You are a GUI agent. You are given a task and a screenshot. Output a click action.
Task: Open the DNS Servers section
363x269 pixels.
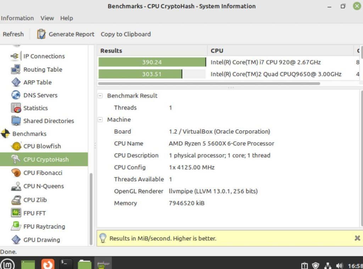[x=40, y=95]
